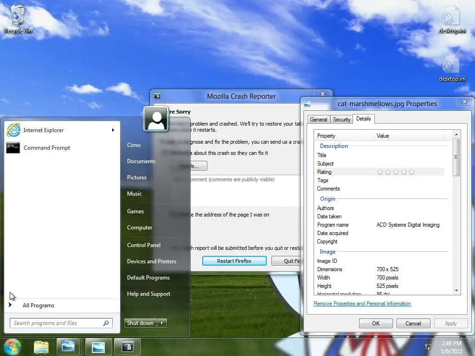The width and height of the screenshot is (475, 356).
Task: Click the Details list scrollbar thumb
Action: (x=456, y=157)
